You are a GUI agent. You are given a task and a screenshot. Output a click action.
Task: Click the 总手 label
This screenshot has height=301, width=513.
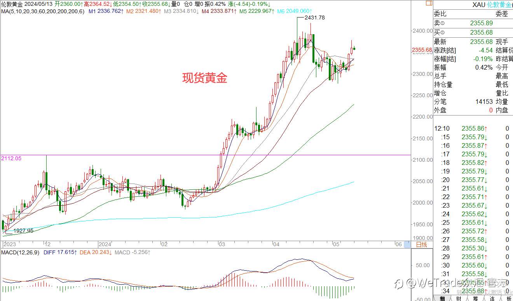pyautogui.click(x=440, y=76)
